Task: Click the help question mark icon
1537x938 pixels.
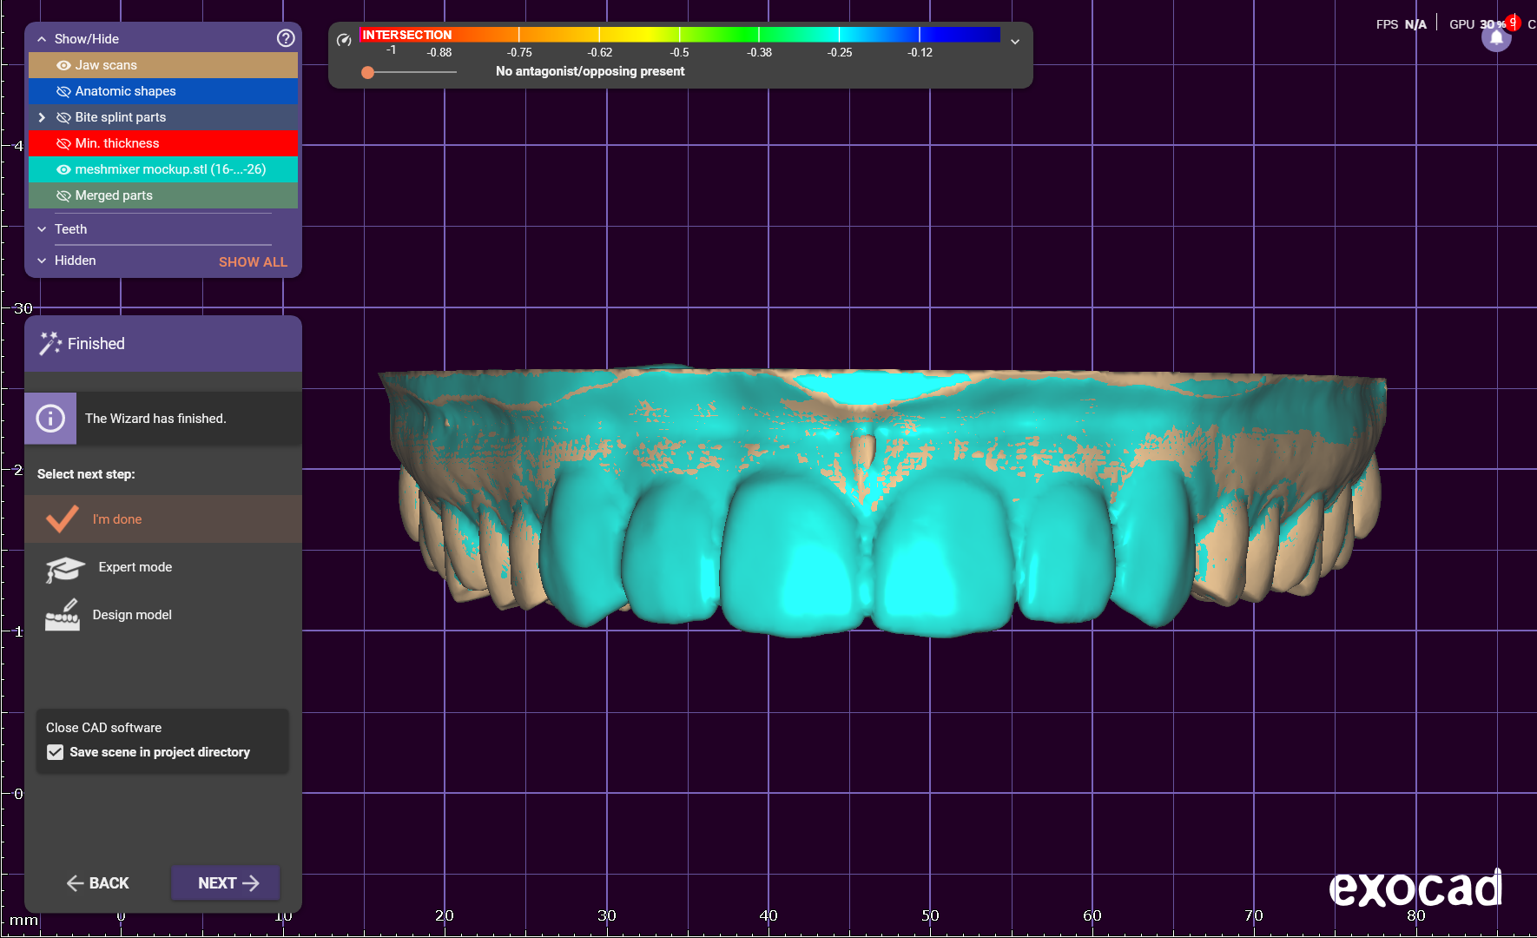Action: coord(285,38)
